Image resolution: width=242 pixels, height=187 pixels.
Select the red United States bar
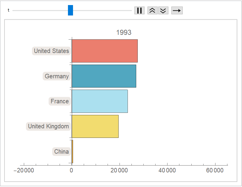(x=104, y=51)
